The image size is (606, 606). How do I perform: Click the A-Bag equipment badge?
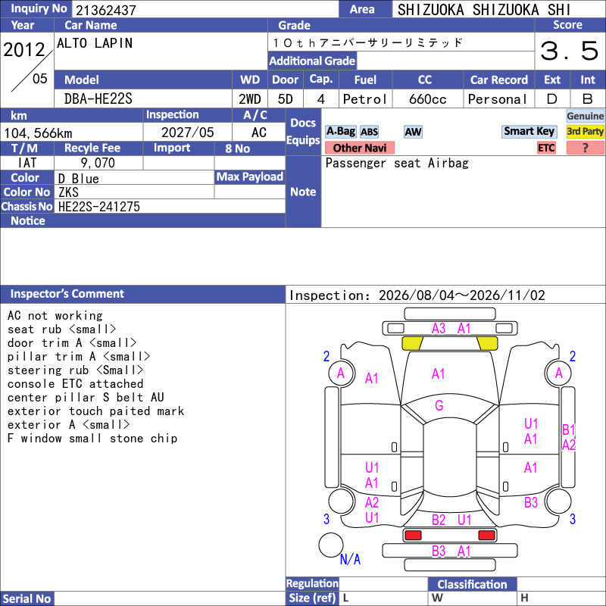point(340,132)
